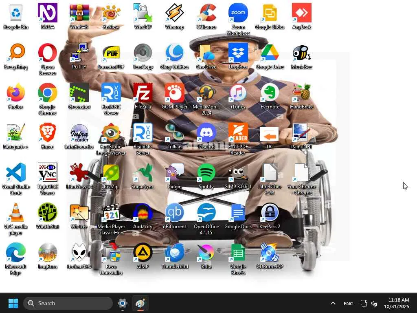Click the HandBrake shortcut
The height and width of the screenshot is (313, 417).
[x=302, y=96]
